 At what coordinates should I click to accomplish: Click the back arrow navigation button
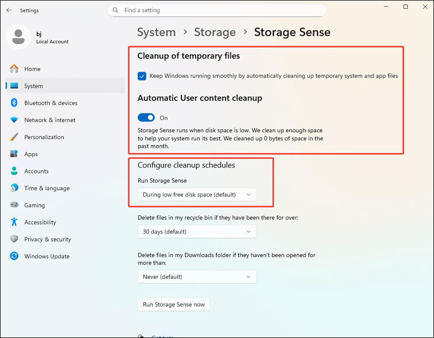point(9,10)
